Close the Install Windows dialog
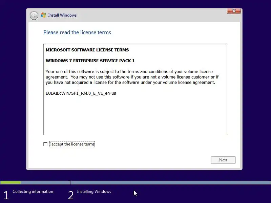The image size is (271, 203). click(234, 11)
